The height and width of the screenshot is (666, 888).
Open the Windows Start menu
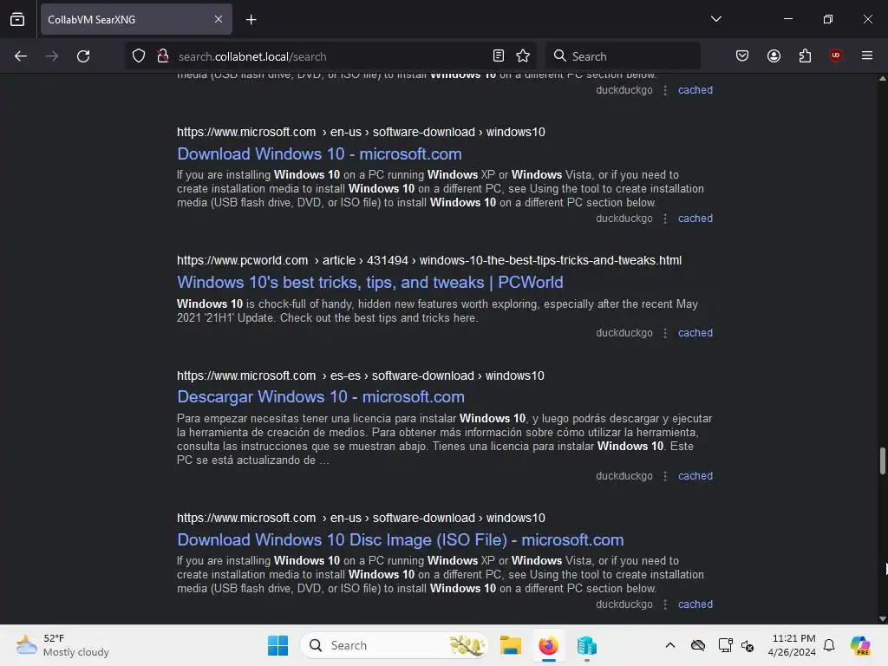[277, 645]
